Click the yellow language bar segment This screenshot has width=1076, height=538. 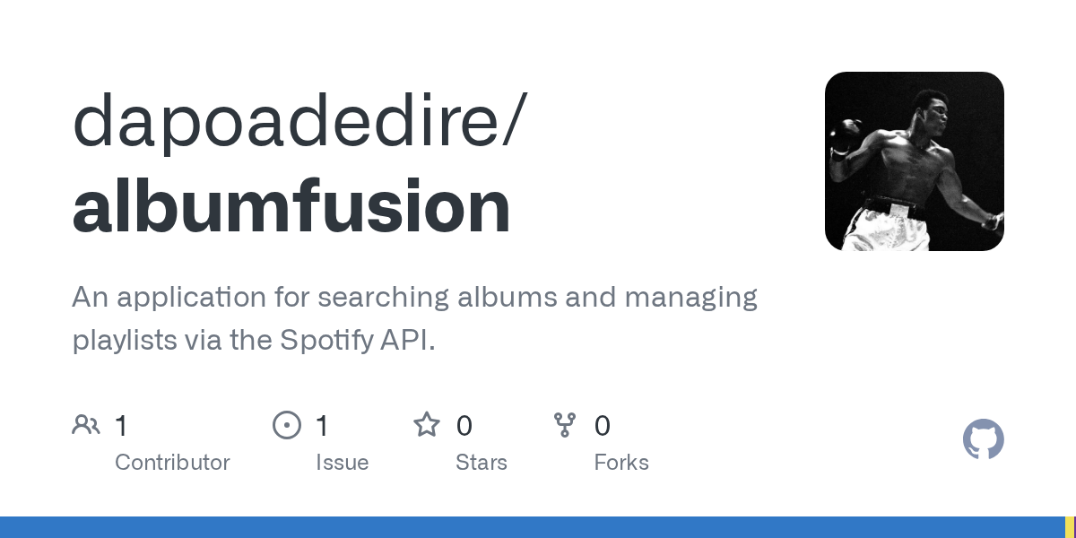coord(1070,527)
